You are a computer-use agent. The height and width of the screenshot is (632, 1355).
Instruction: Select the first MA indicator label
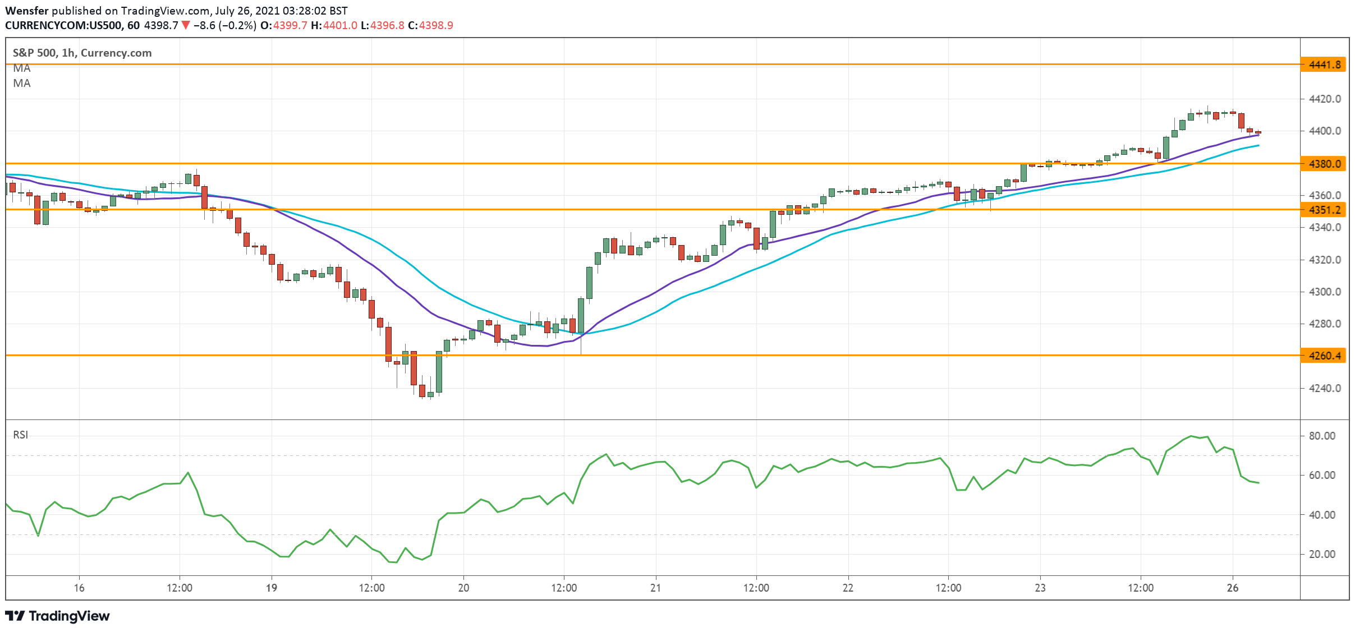tap(22, 68)
